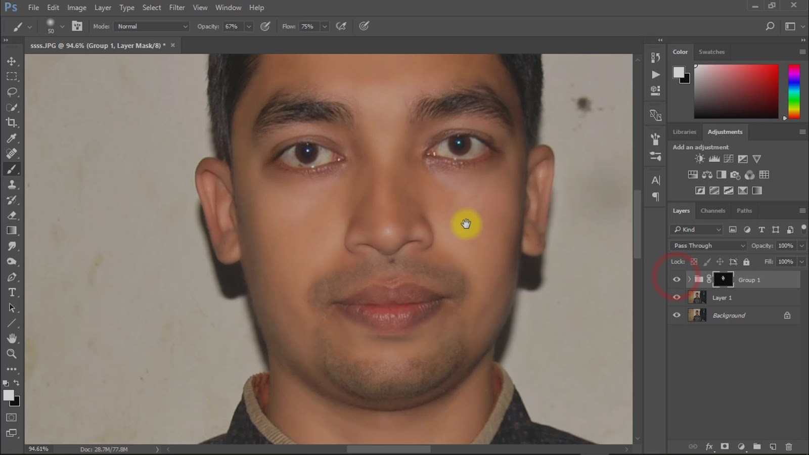Image resolution: width=809 pixels, height=455 pixels.
Task: Select the Brush tool in the toolbox
Action: coord(12,169)
